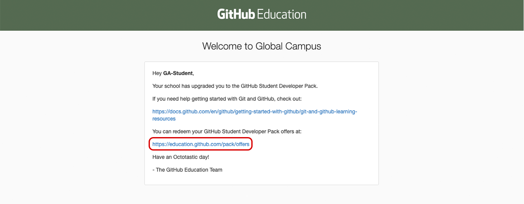Click the "Welcome to Global Campus" heading
The image size is (524, 204).
(262, 46)
